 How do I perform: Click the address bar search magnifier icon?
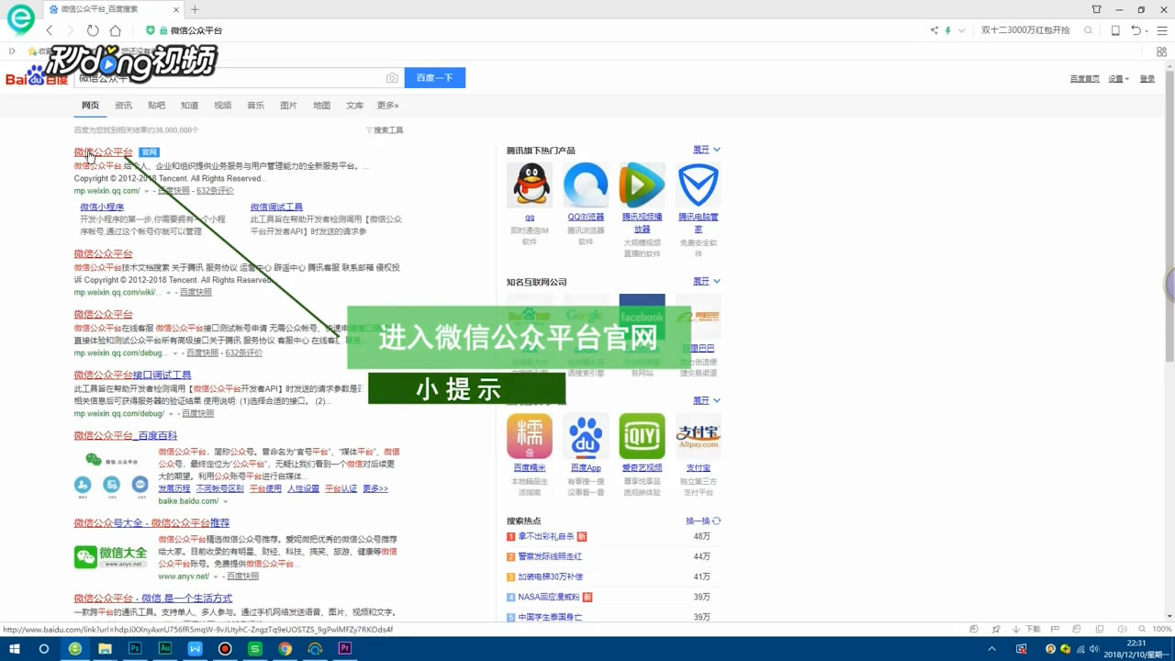click(1089, 30)
